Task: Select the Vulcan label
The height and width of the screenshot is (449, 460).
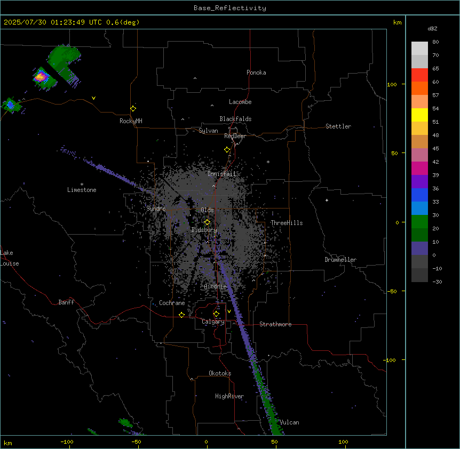Action: point(290,422)
